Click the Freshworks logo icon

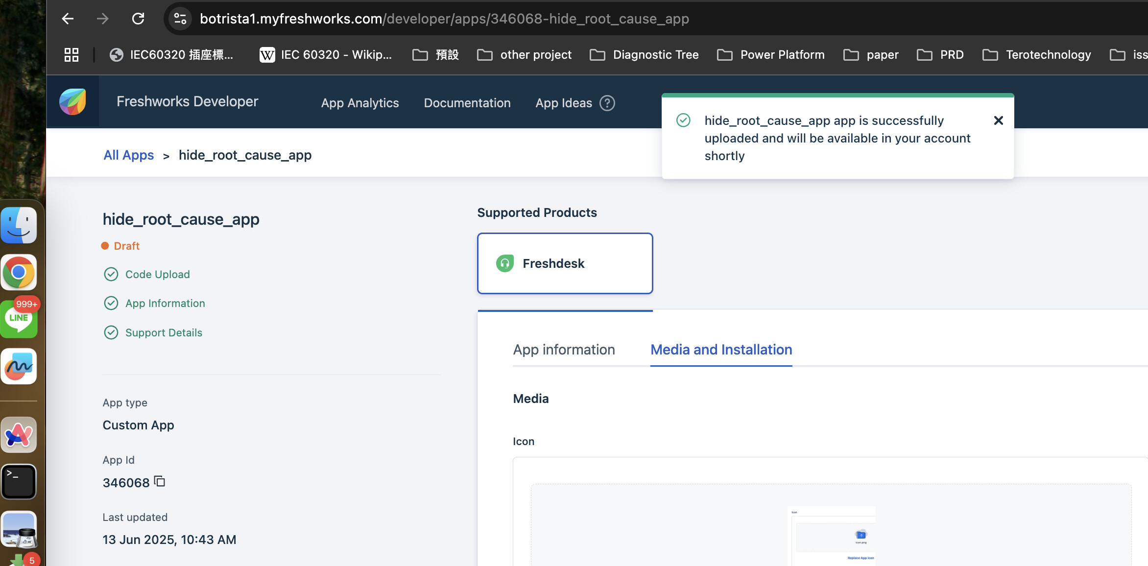tap(72, 102)
